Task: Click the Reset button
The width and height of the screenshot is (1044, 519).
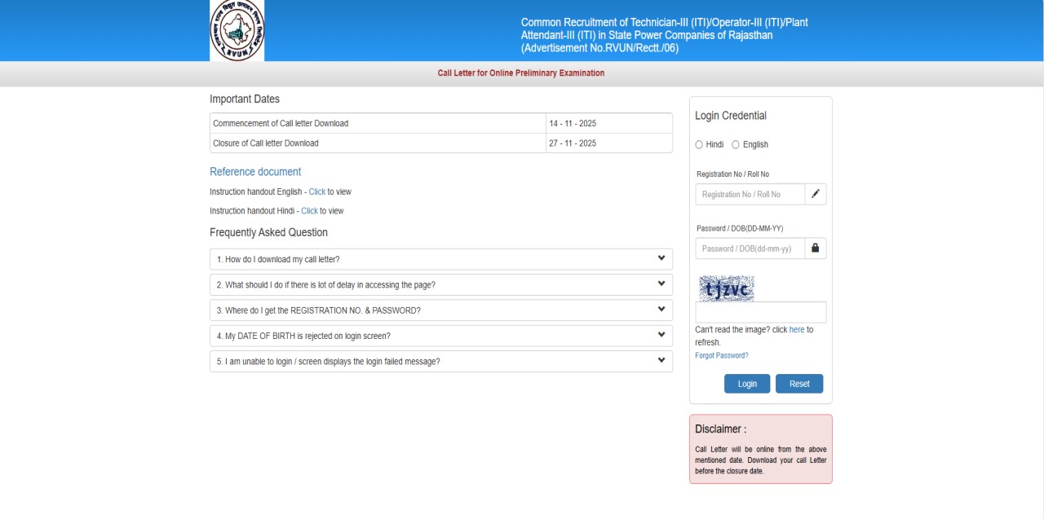Action: 799,383
